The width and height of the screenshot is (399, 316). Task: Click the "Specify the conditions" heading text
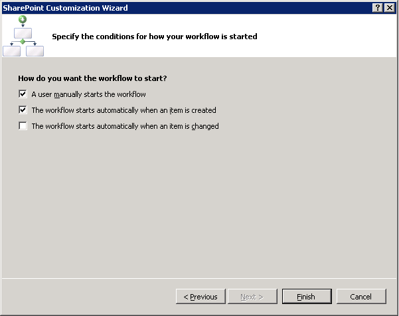[154, 37]
